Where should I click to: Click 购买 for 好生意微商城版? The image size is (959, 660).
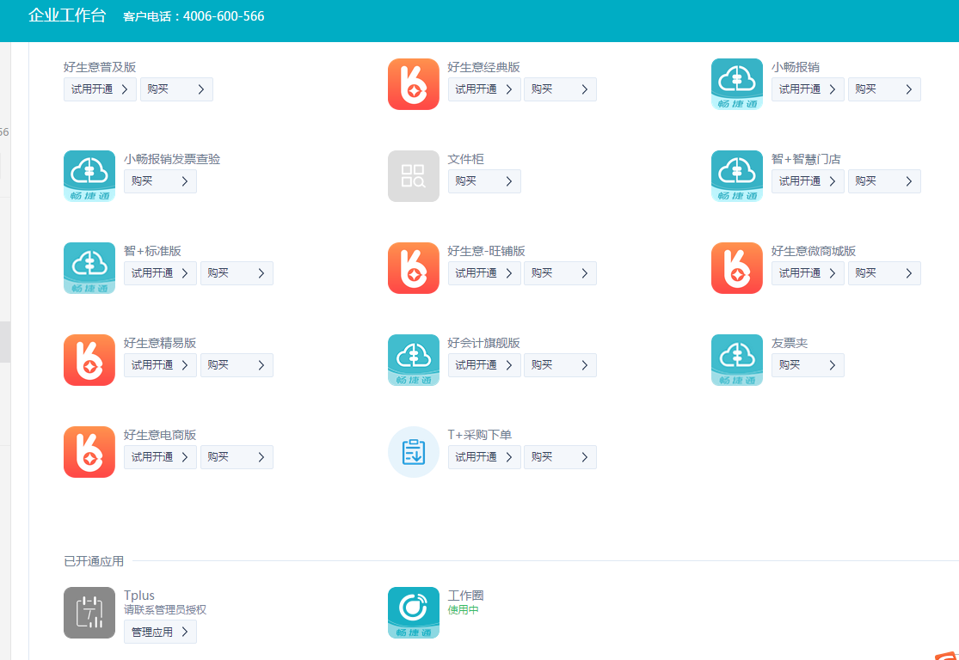tap(884, 273)
